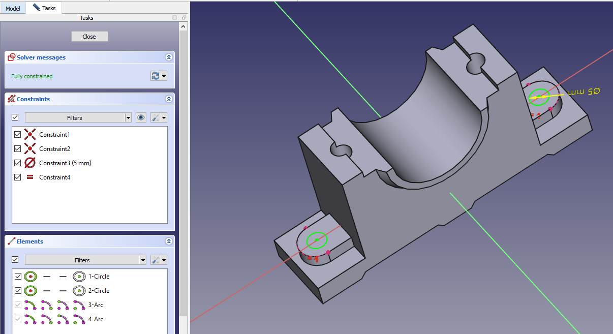Uncheck the Constraint2 checkbox

click(x=18, y=149)
